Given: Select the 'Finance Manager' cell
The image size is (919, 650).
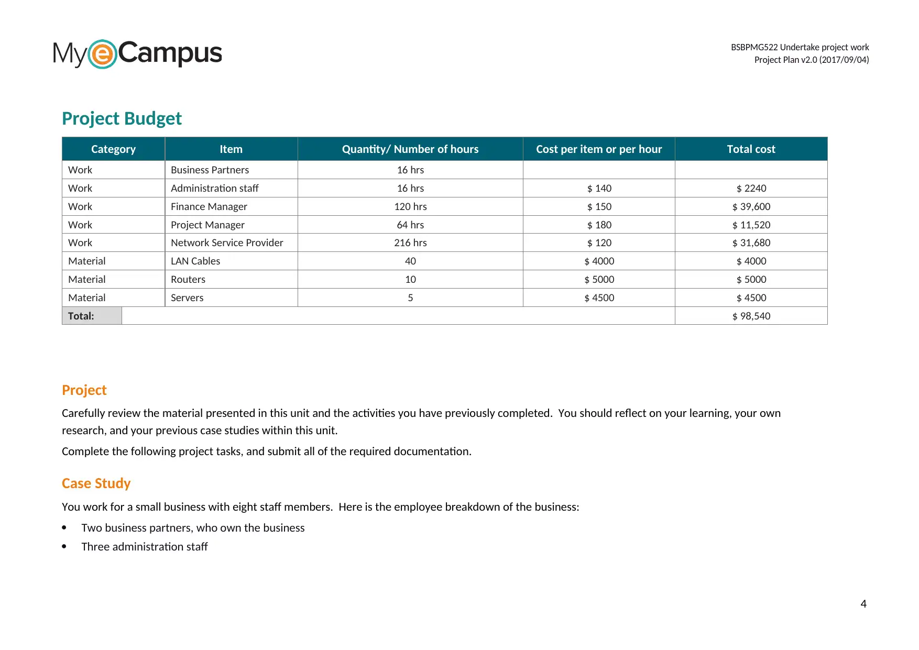Looking at the screenshot, I should pyautogui.click(x=231, y=206).
